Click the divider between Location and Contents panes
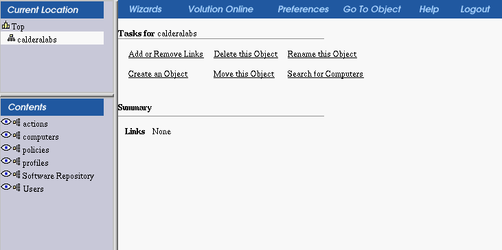The image size is (502, 250). [x=57, y=95]
